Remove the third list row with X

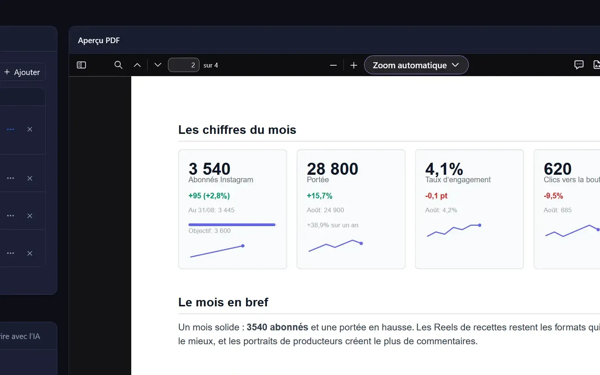click(30, 216)
